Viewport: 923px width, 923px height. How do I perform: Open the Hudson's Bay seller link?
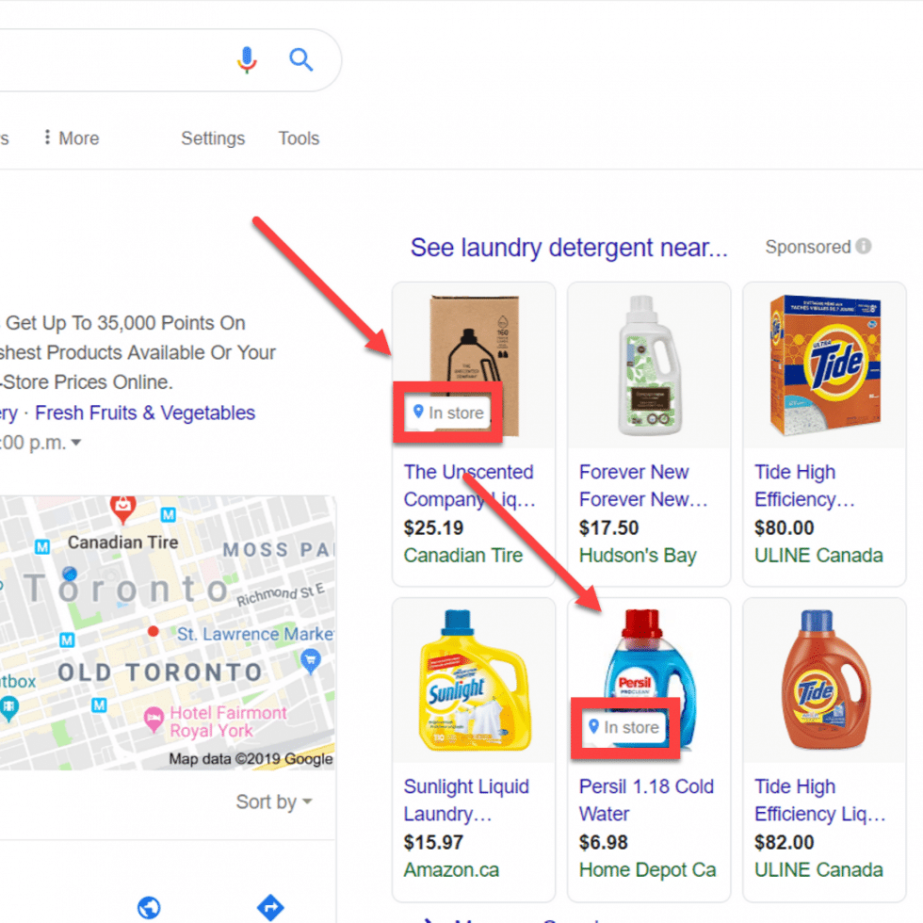[638, 556]
